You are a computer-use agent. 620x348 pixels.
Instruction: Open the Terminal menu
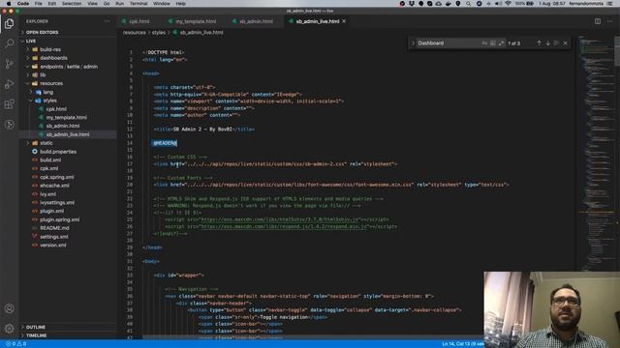point(139,4)
